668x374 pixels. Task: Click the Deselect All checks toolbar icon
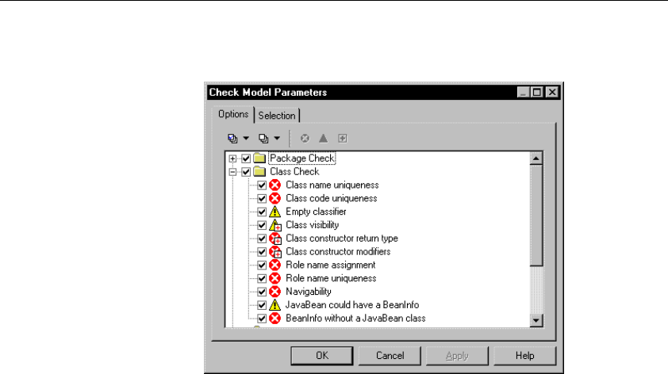click(263, 139)
